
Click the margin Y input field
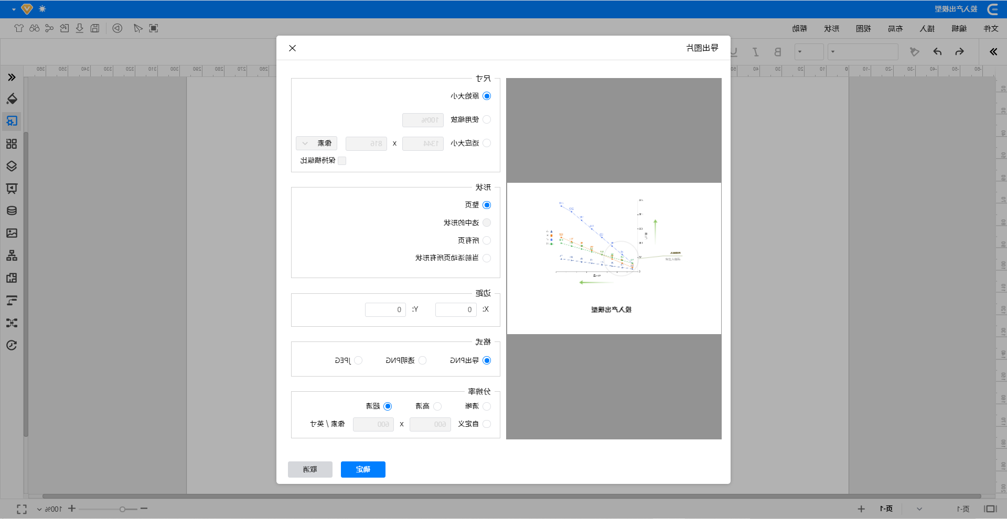pos(385,310)
